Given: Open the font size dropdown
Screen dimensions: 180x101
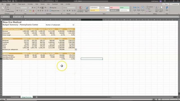Looking at the screenshot, I should (31, 8).
